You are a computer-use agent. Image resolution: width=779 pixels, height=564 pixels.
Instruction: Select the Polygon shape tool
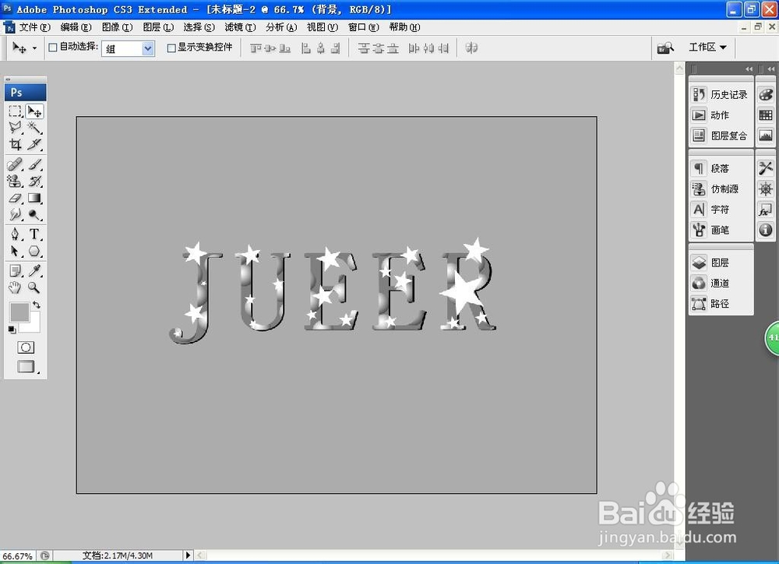34,251
